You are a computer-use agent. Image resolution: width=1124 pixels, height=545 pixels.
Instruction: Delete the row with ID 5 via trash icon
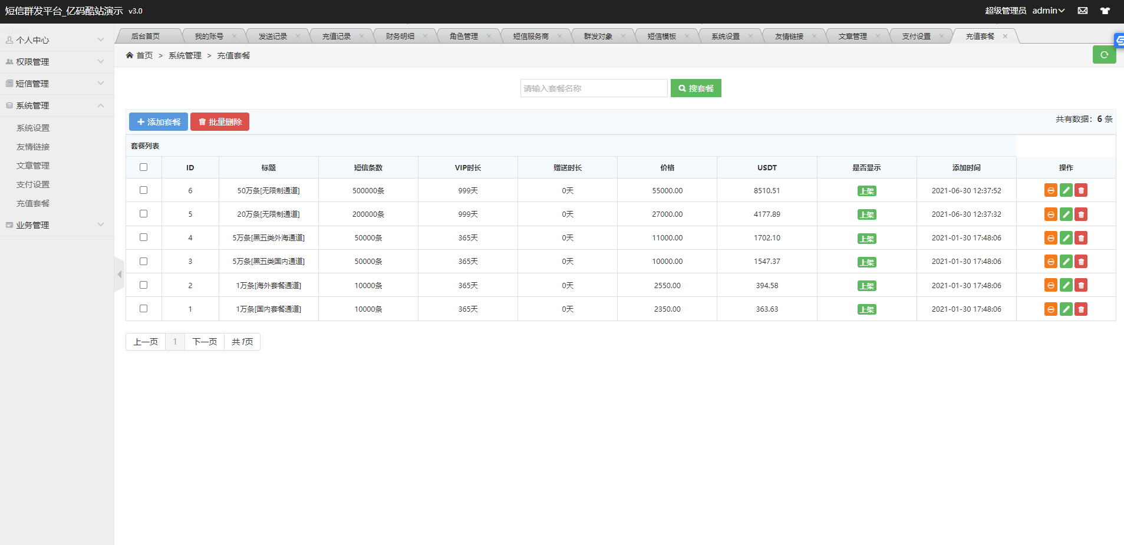(x=1081, y=214)
